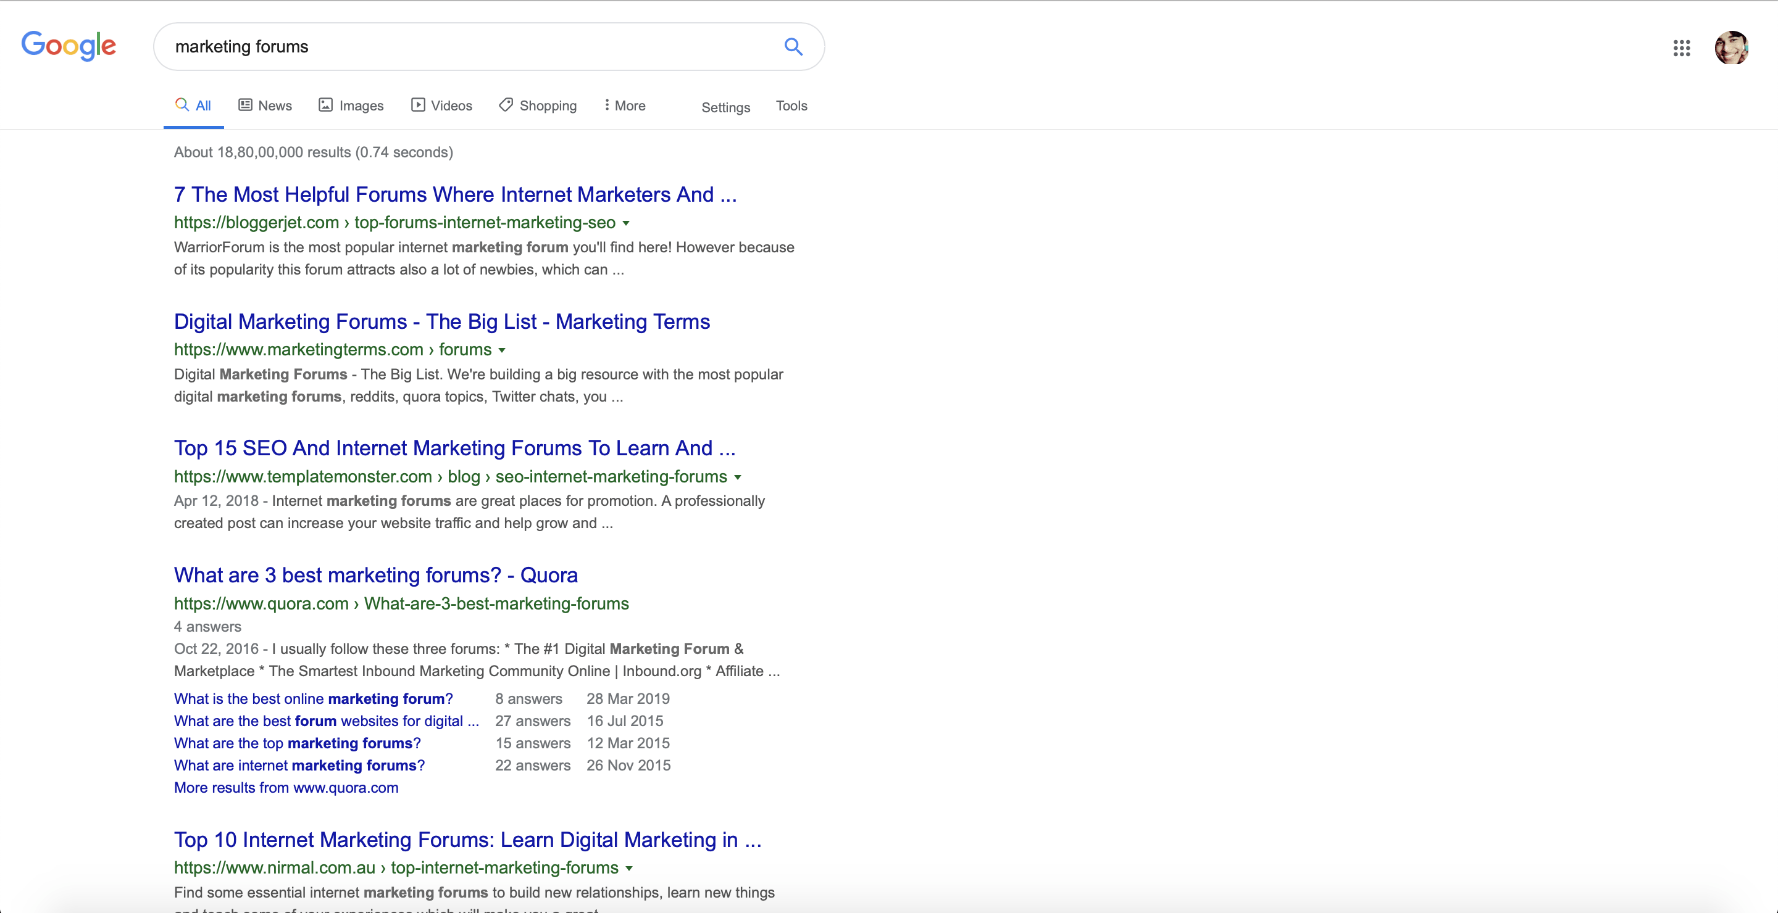This screenshot has width=1778, height=913.
Task: Switch to the News tab
Action: click(x=265, y=105)
